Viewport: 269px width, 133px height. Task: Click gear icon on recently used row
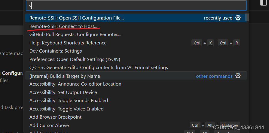pos(238,18)
